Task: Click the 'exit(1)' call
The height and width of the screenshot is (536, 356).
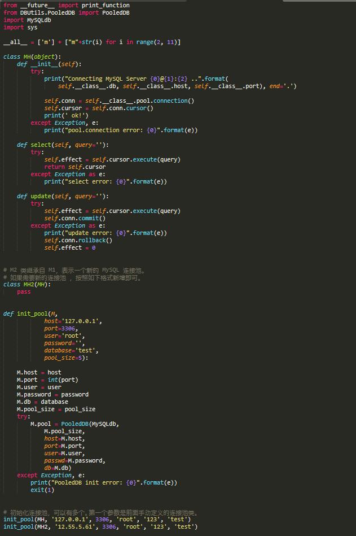Action: (x=42, y=490)
